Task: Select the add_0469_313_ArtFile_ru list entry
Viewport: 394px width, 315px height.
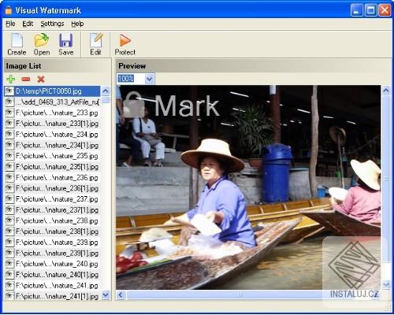Action: [52, 102]
